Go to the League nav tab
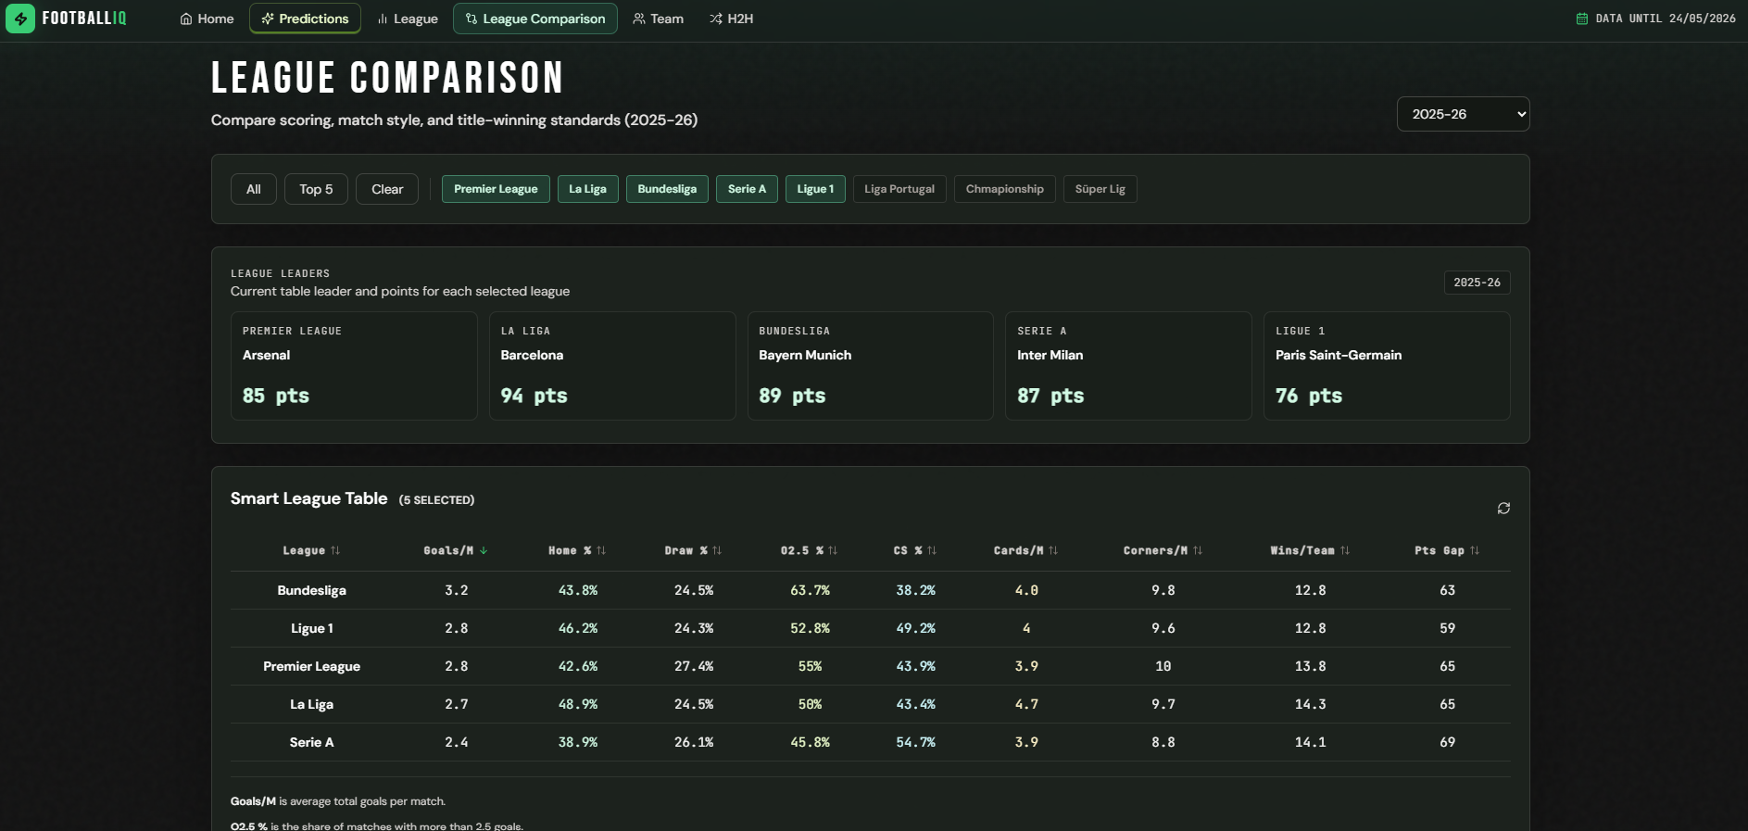Image resolution: width=1748 pixels, height=831 pixels. tap(408, 19)
